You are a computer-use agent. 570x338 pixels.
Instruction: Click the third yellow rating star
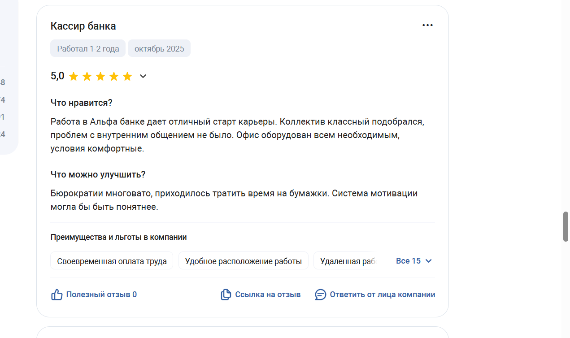pos(100,77)
